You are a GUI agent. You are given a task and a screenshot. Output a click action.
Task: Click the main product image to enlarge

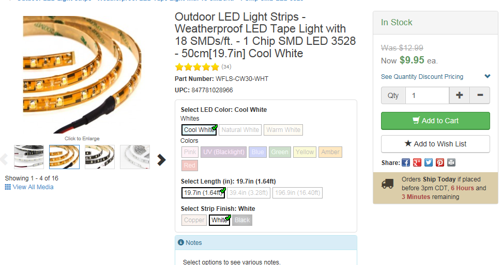[82, 75]
